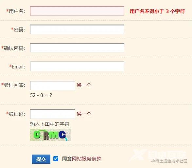Submit the form with 提交 button
The height and width of the screenshot is (168, 192).
(x=41, y=159)
